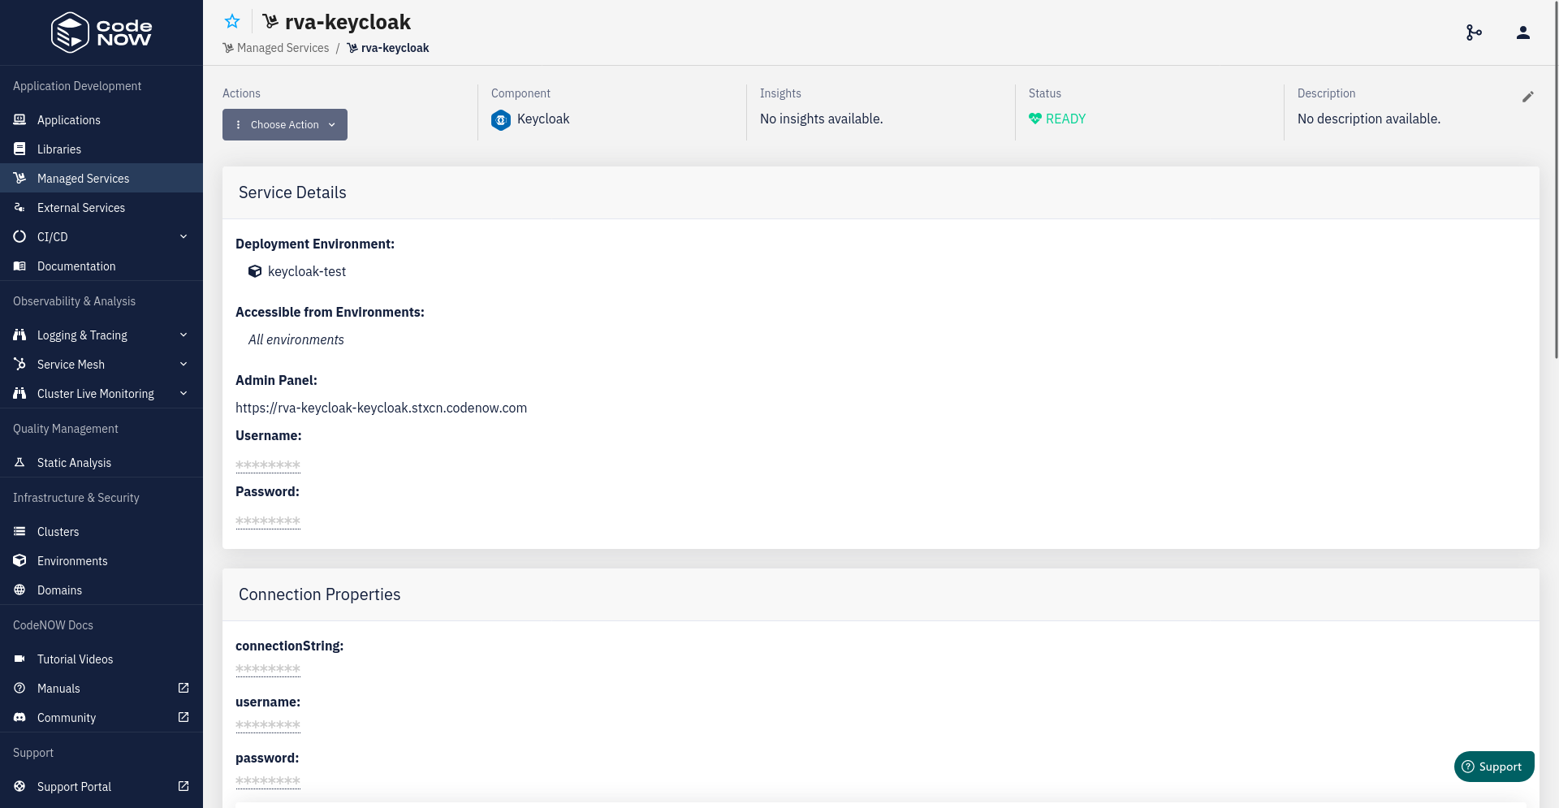Click Managed Services breadcrumb link
The image size is (1559, 808).
tap(276, 48)
